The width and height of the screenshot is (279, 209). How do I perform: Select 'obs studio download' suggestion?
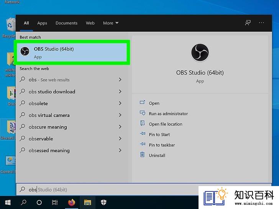coord(71,91)
